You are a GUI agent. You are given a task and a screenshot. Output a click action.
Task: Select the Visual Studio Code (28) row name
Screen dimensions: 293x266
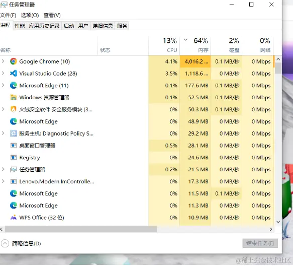tap(48, 74)
